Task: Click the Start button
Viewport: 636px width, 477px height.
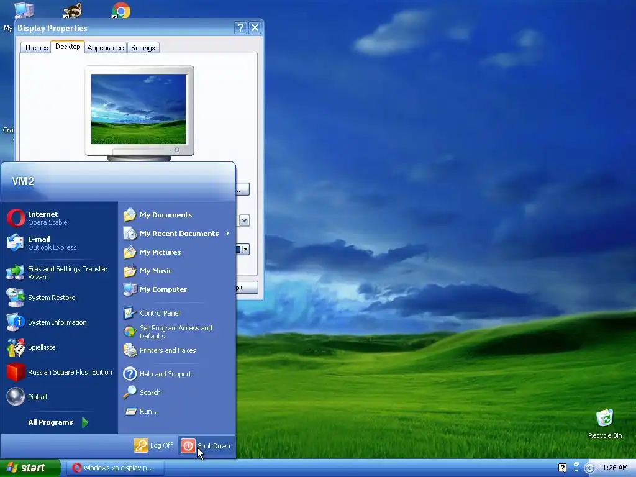Action: (x=30, y=468)
